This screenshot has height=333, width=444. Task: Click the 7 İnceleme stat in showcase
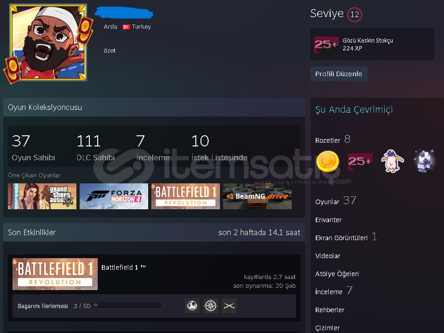click(153, 147)
